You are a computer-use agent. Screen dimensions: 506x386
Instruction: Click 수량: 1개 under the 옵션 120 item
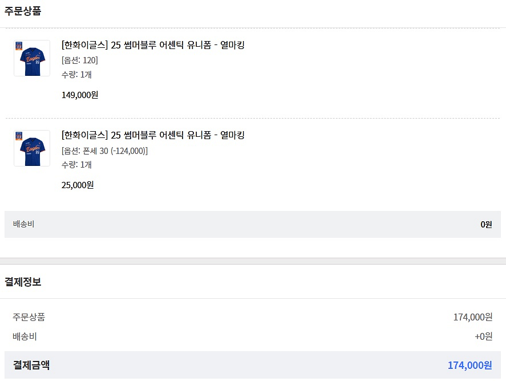[76, 75]
